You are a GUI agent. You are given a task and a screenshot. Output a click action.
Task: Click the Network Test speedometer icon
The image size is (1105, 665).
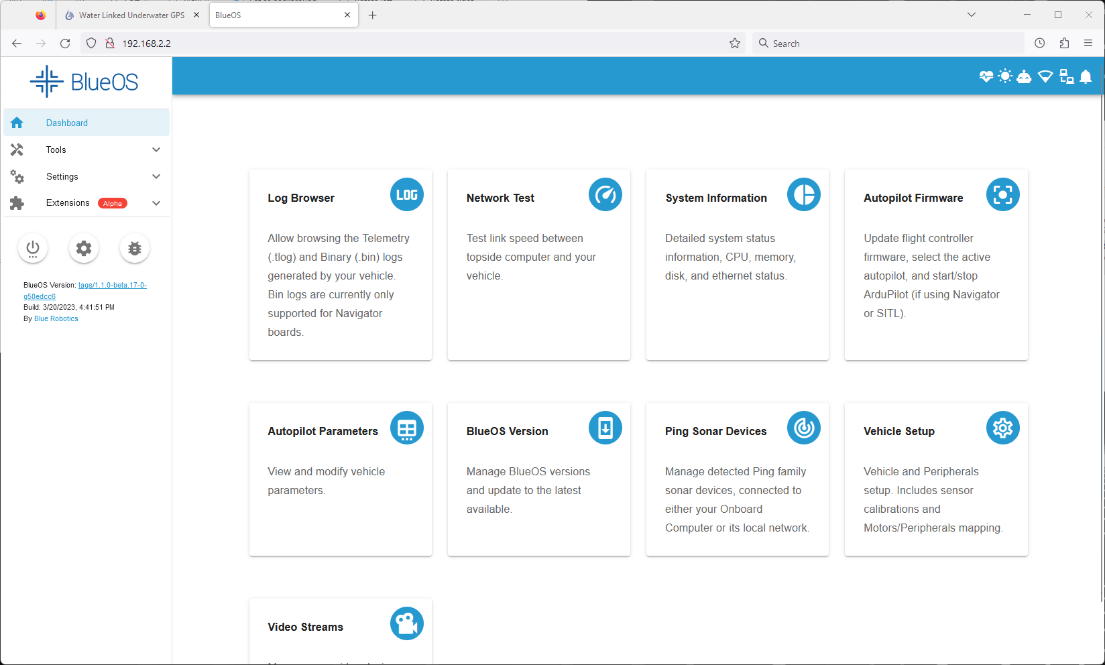[605, 194]
